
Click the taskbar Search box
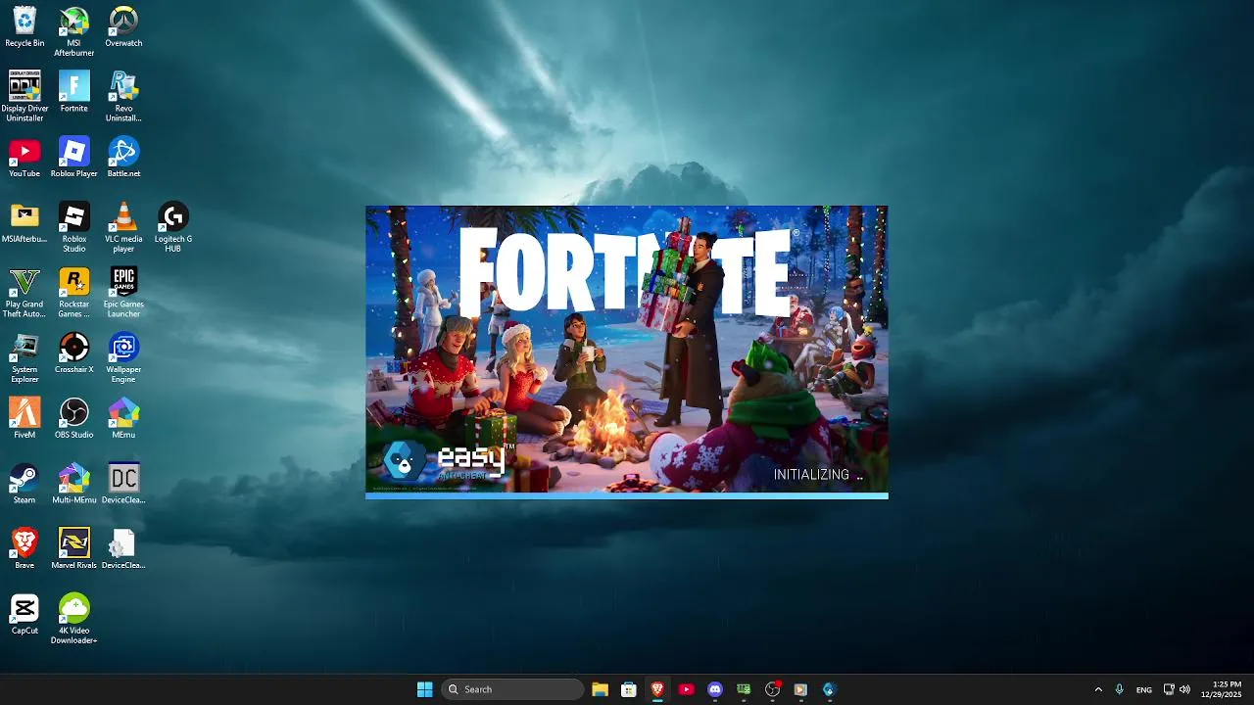(x=512, y=689)
